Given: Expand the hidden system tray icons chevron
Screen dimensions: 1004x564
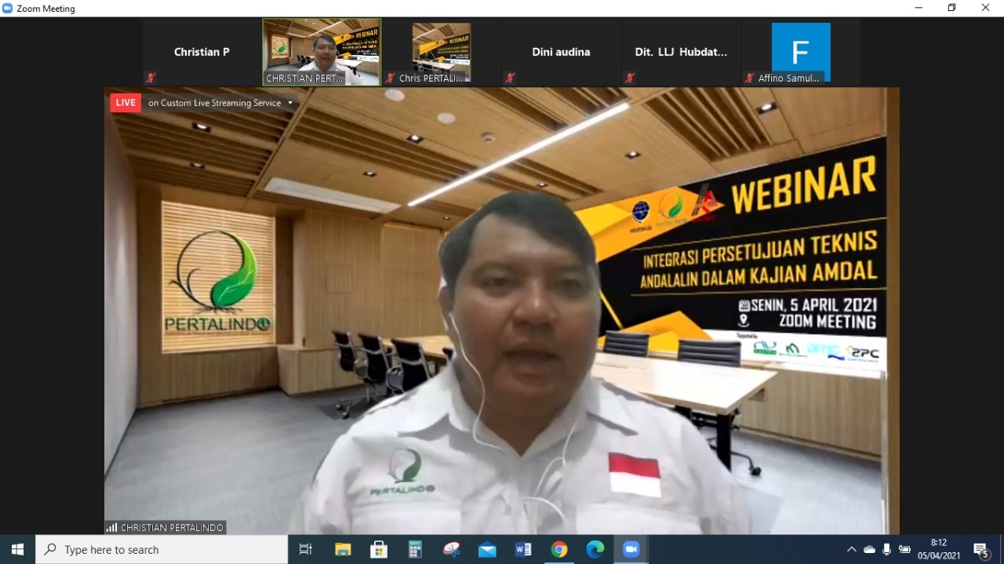Looking at the screenshot, I should 851,550.
